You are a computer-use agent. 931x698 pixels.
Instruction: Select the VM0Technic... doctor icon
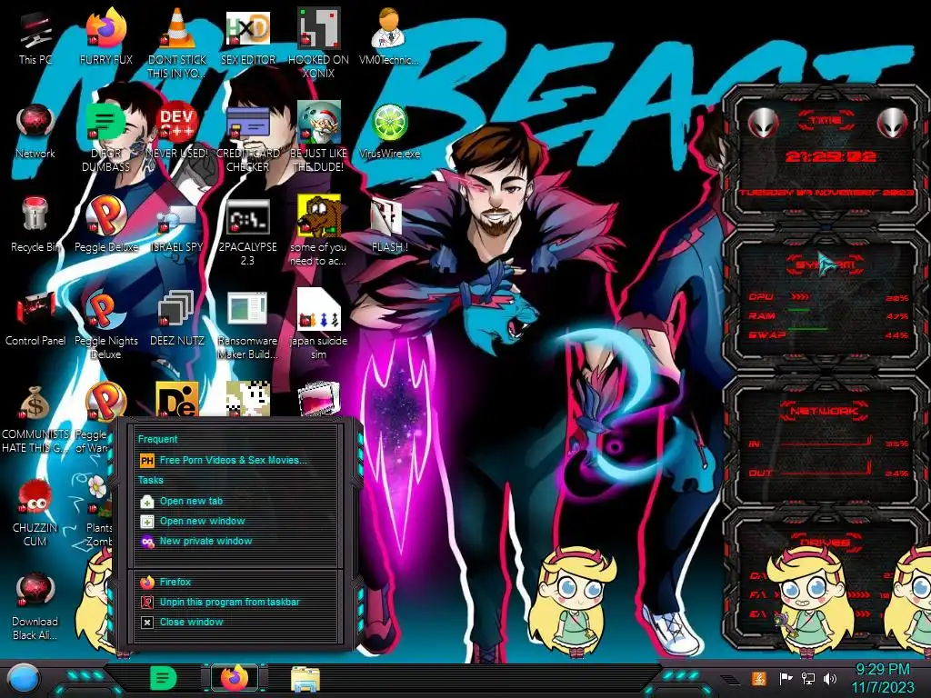click(x=389, y=36)
